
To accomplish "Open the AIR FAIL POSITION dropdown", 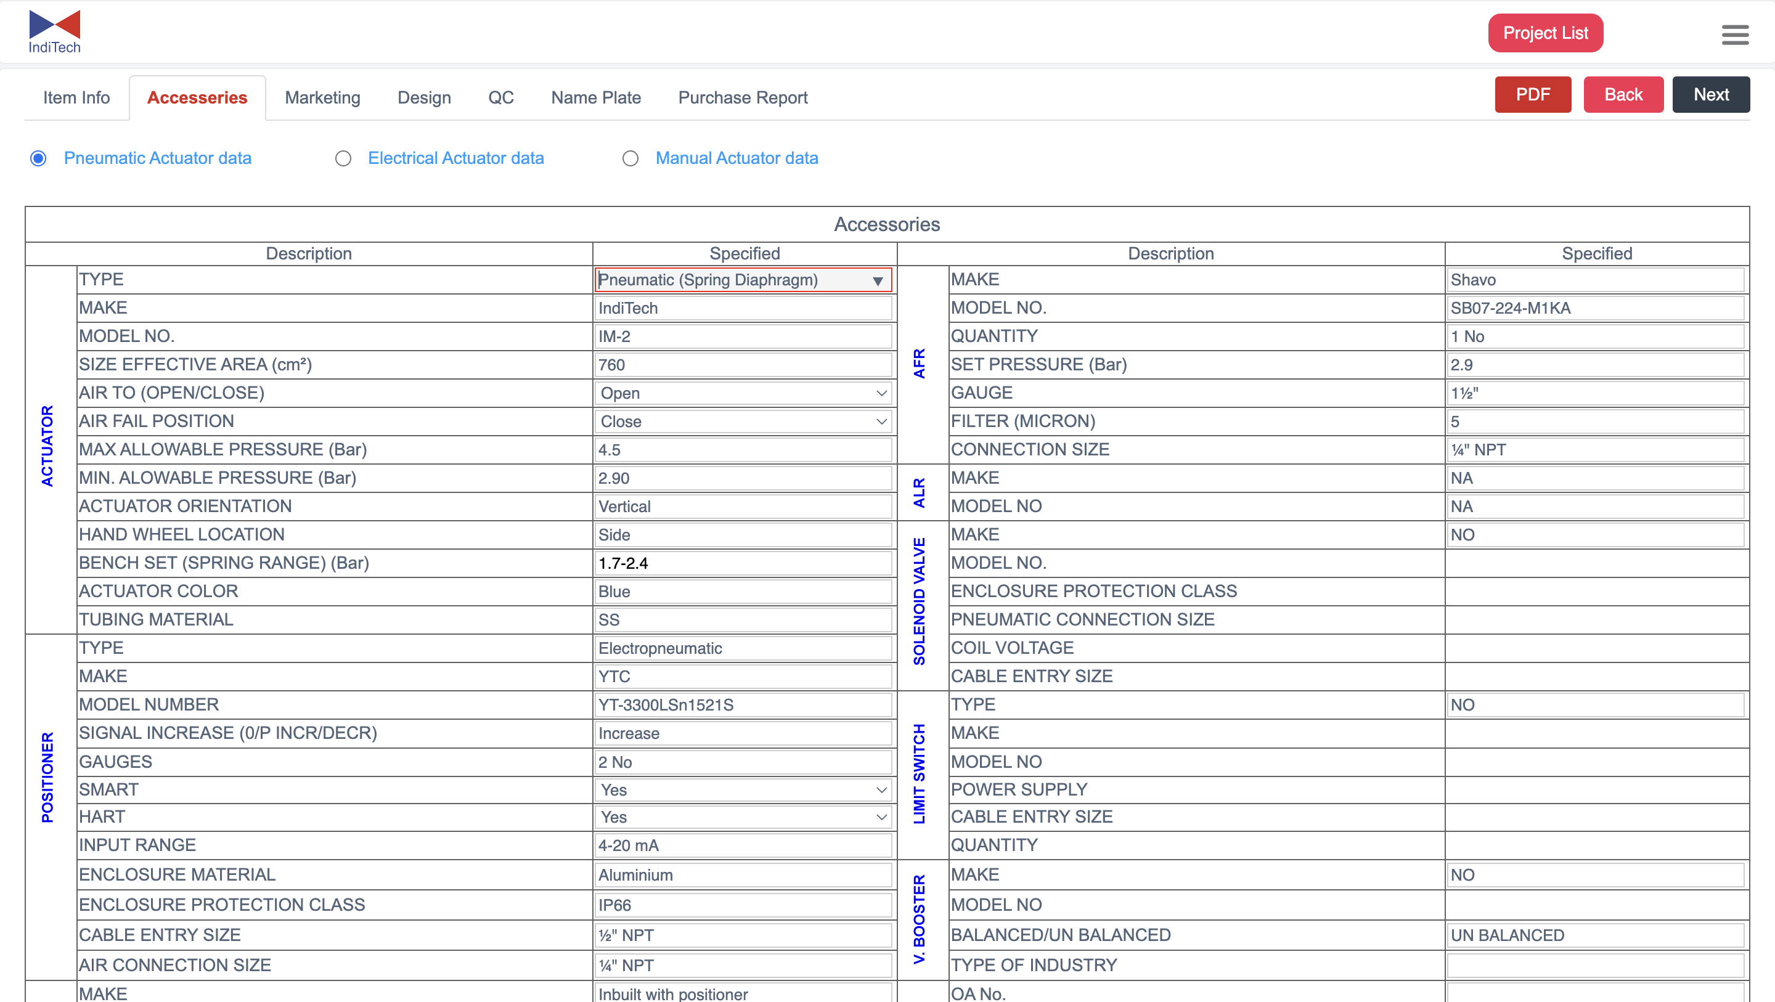I will [743, 421].
